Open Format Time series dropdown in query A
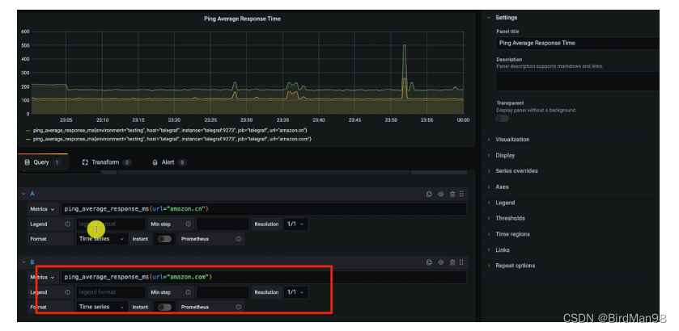679x331 pixels. 102,239
